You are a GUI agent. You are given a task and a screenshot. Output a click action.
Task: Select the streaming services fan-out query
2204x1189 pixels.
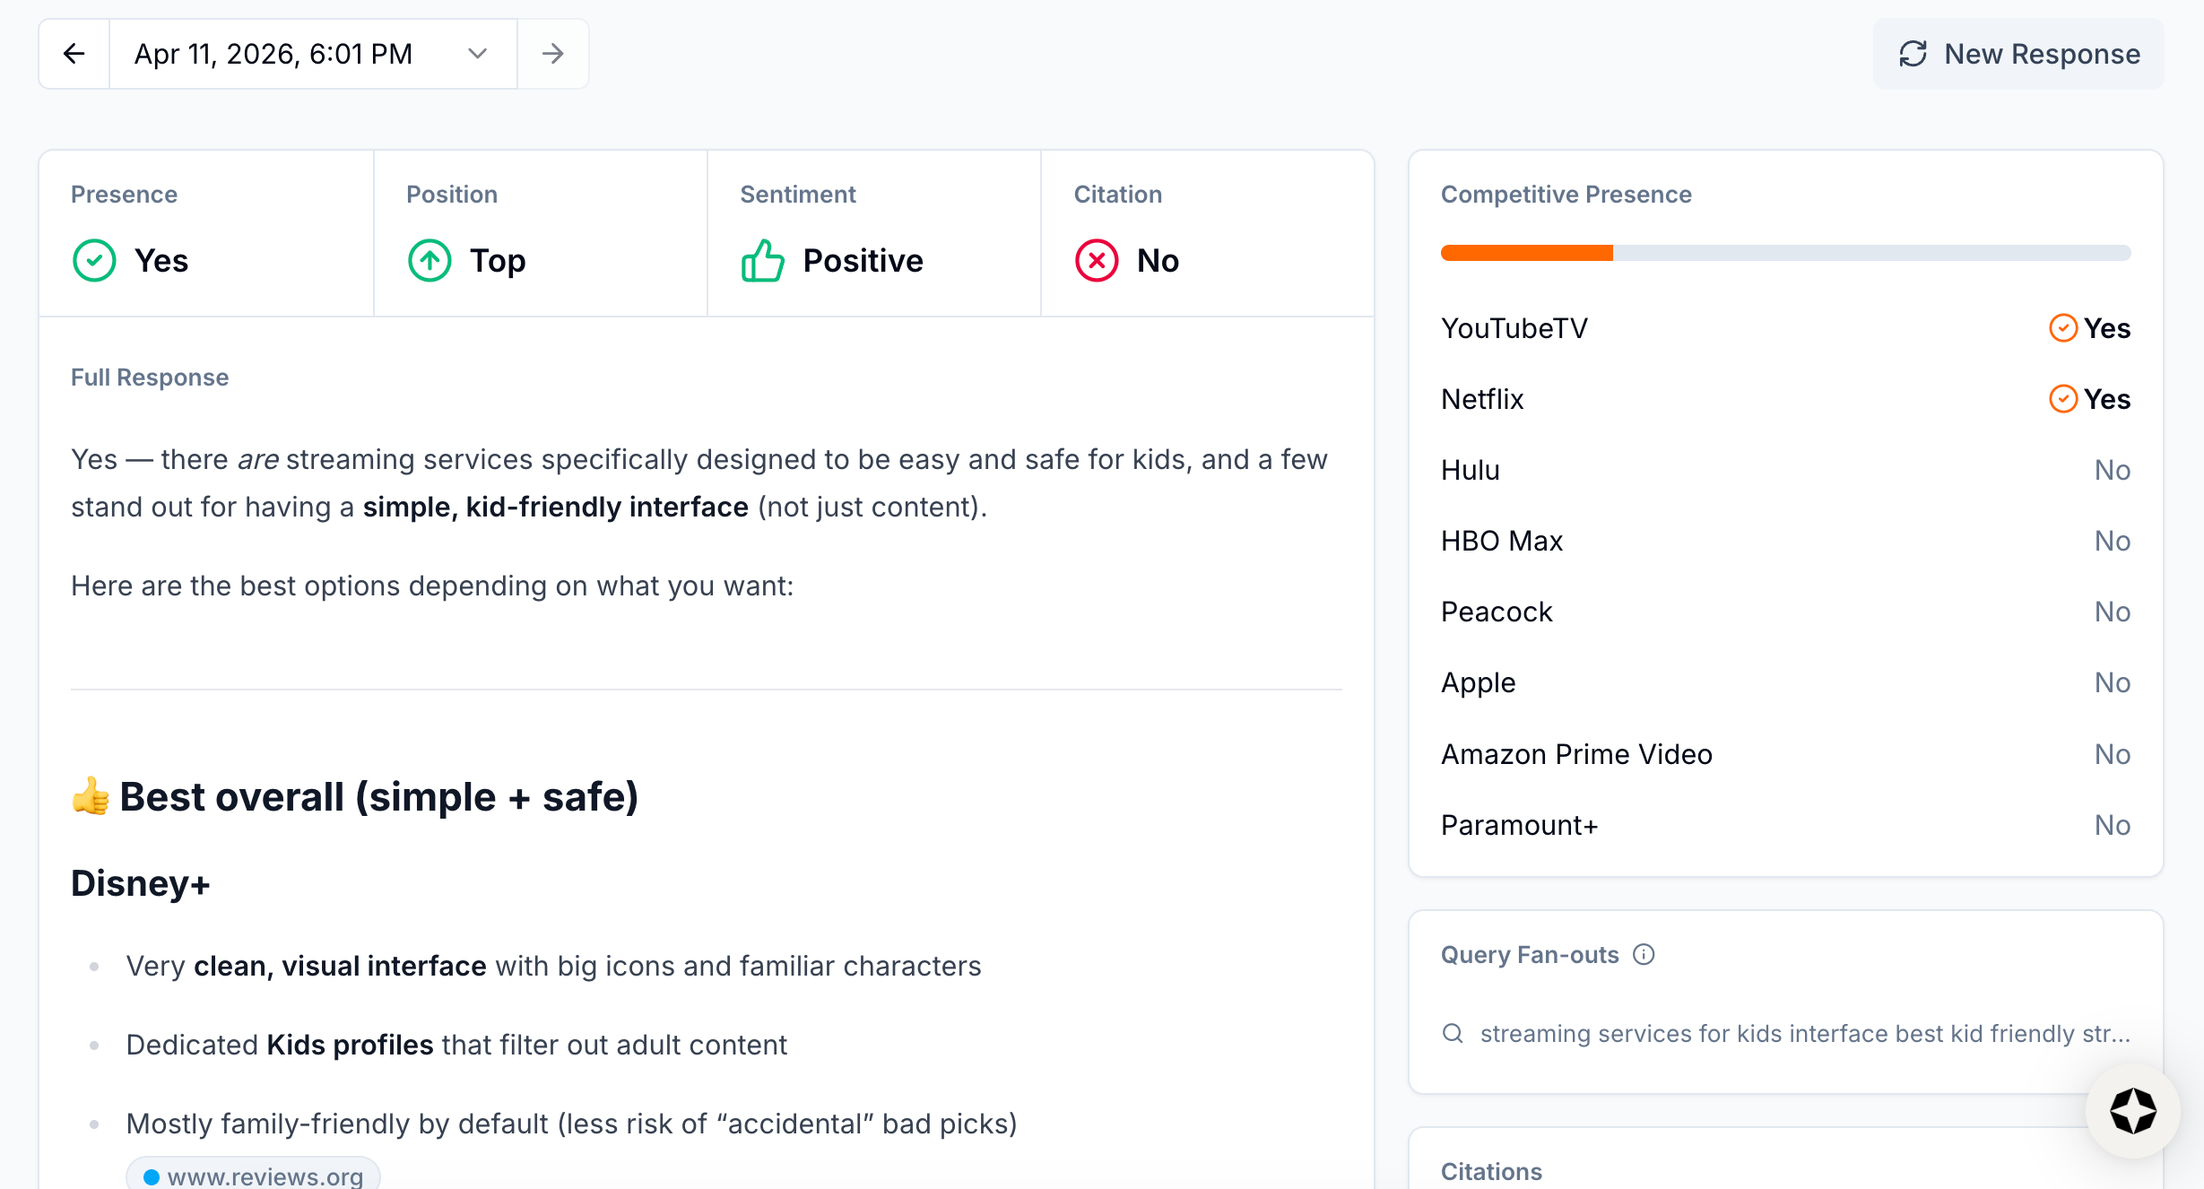point(1804,1034)
